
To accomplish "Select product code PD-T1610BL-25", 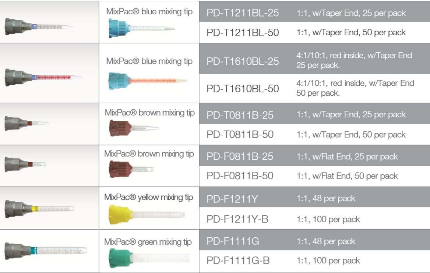I will (243, 61).
